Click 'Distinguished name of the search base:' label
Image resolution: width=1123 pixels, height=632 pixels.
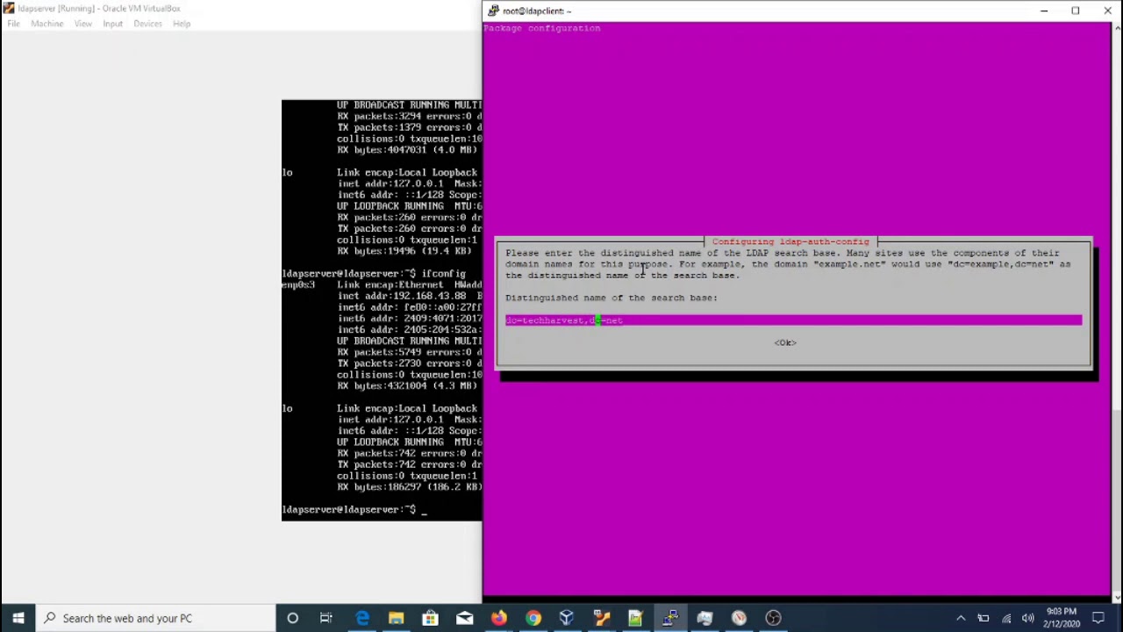612,298
